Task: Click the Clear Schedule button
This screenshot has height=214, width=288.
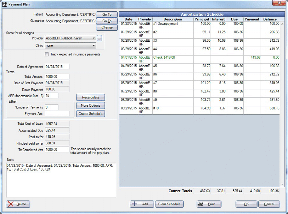Action: pyautogui.click(x=169, y=204)
